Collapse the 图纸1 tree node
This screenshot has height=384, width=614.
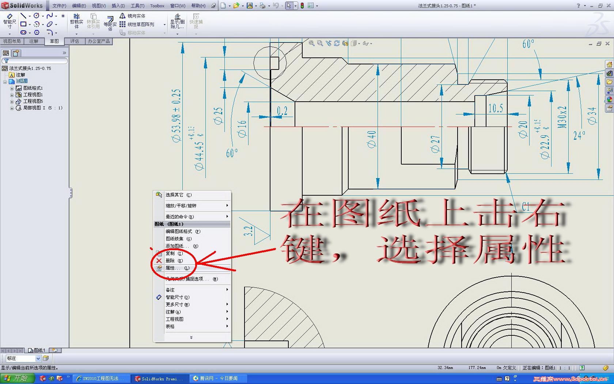tap(5, 81)
